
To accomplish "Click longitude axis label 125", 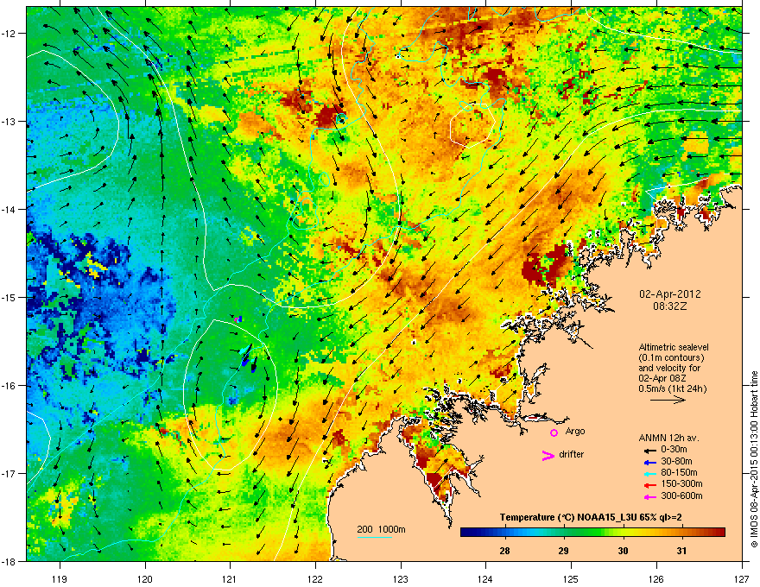I will click(571, 578).
